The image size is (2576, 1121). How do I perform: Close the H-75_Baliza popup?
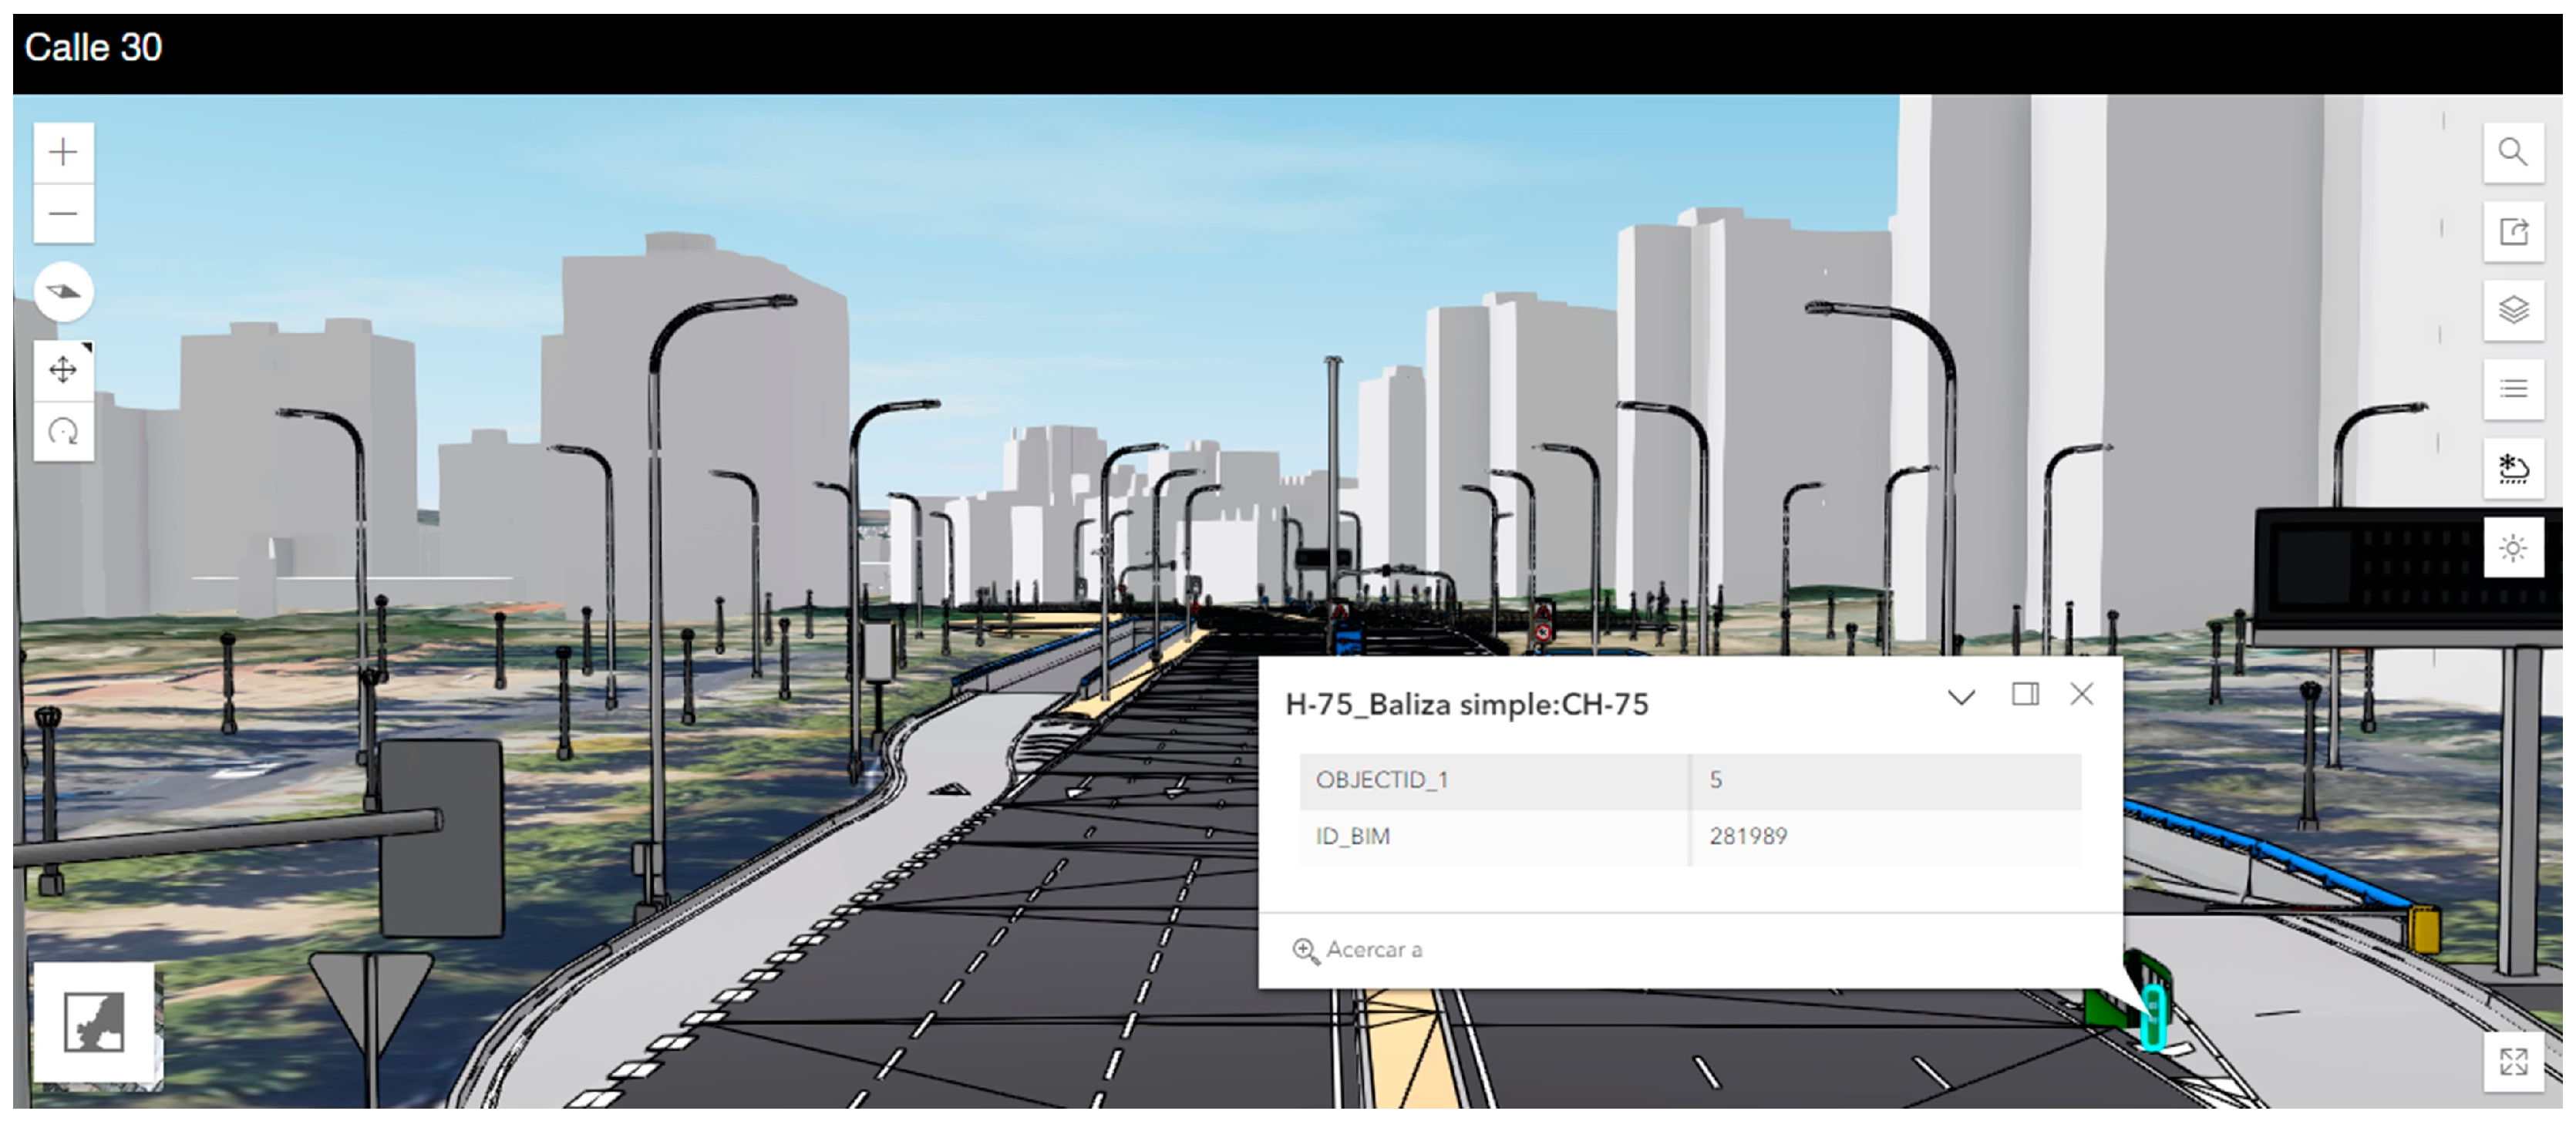[x=2081, y=694]
